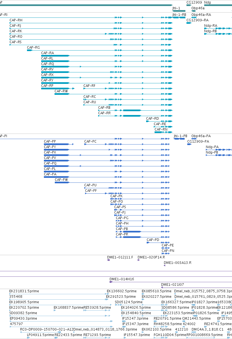The width and height of the screenshot is (232, 339).
Task: Click the DME1-020P14.R clone label
Action: tap(151, 257)
